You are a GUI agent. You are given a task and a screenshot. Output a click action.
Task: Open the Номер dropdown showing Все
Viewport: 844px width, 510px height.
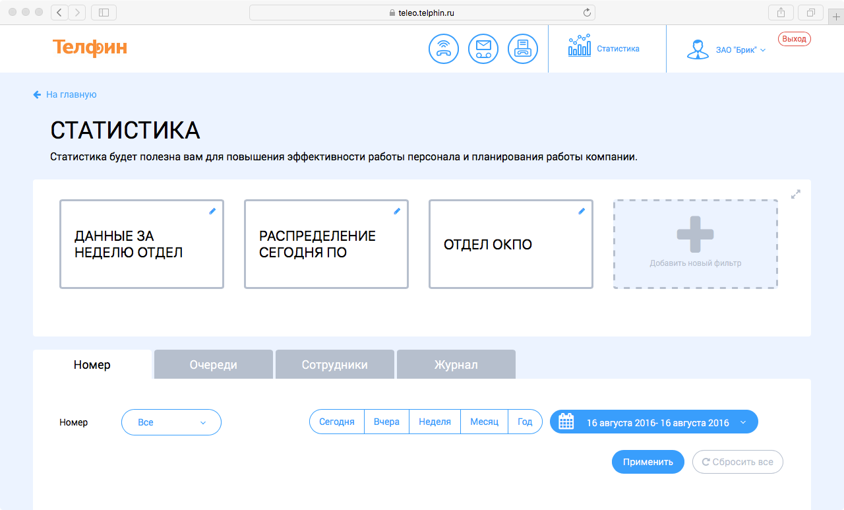pyautogui.click(x=171, y=422)
